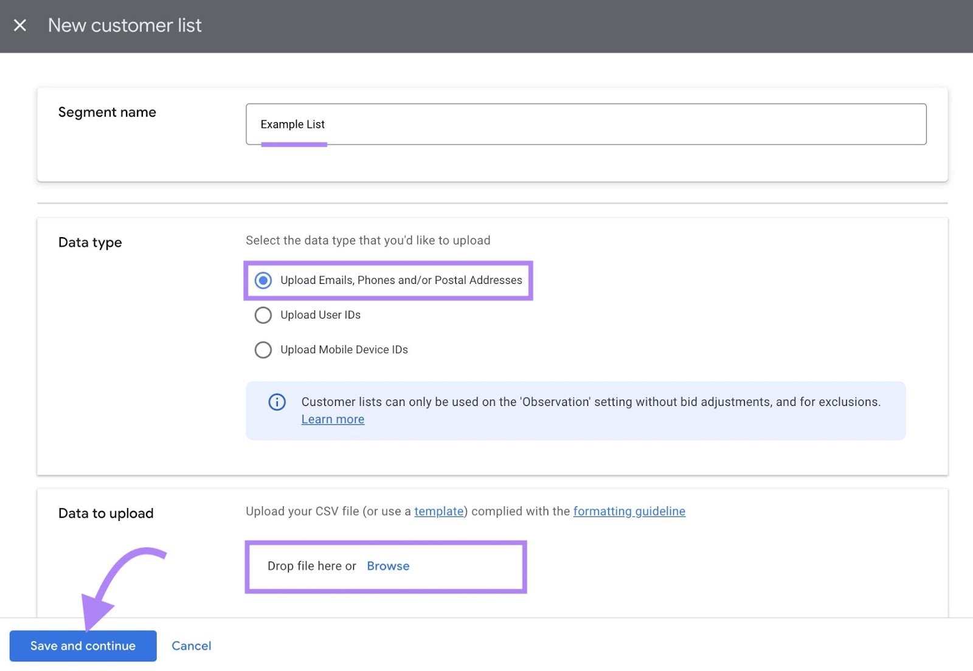
Task: Click the Segment name section label
Action: tap(107, 112)
